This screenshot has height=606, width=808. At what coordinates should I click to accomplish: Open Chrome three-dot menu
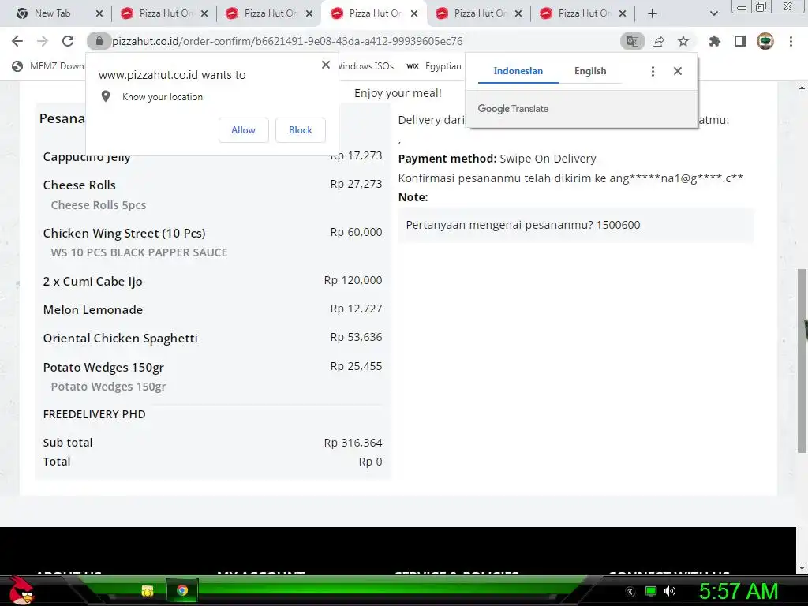(791, 41)
